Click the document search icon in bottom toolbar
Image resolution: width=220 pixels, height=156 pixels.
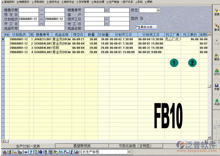pos(36,152)
